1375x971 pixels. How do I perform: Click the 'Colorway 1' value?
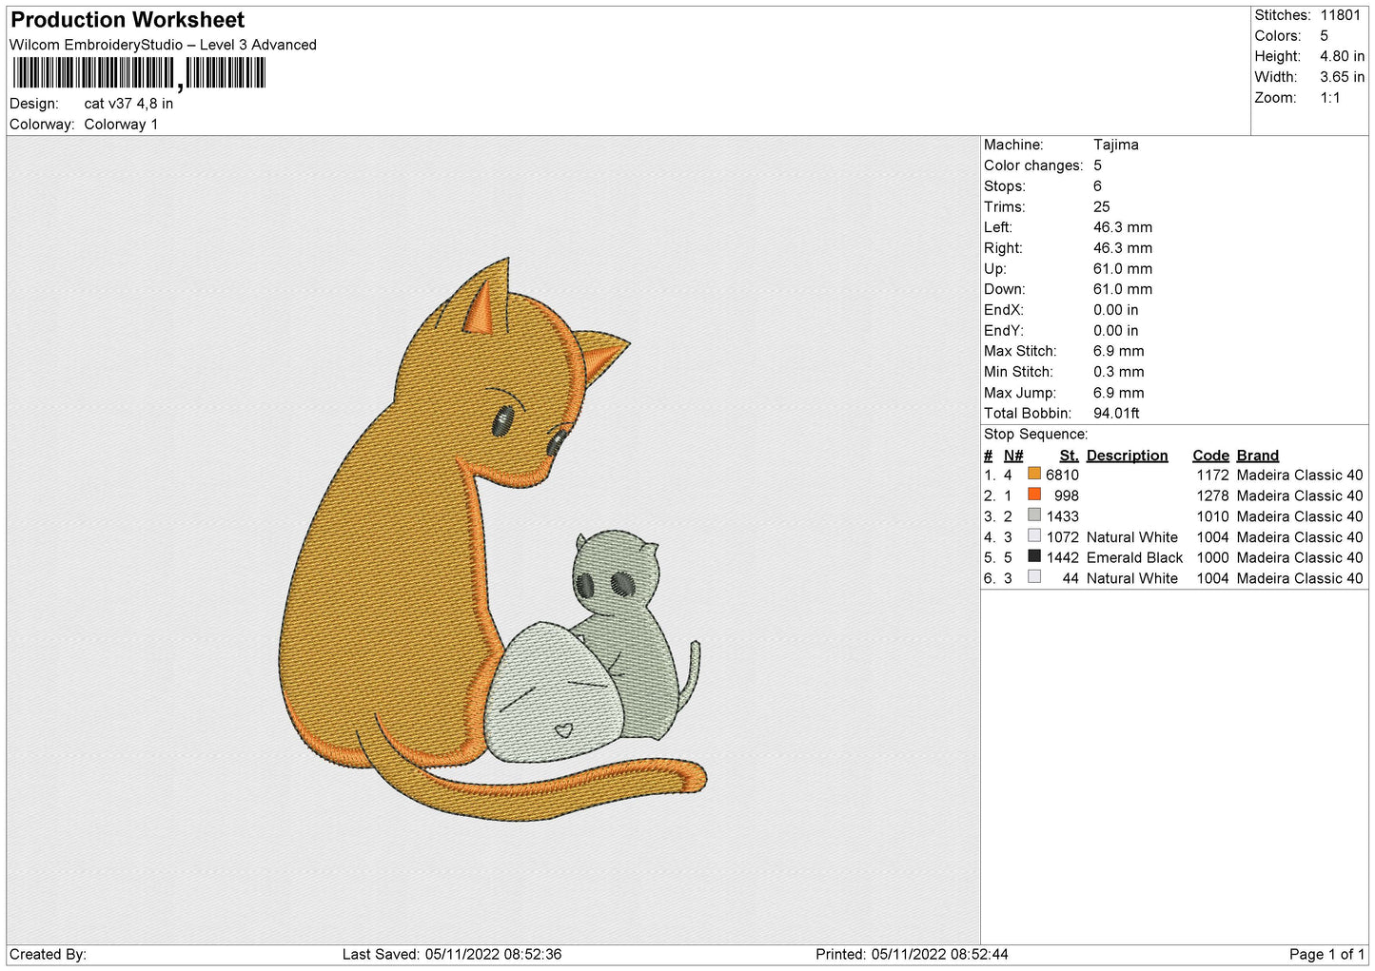(121, 125)
